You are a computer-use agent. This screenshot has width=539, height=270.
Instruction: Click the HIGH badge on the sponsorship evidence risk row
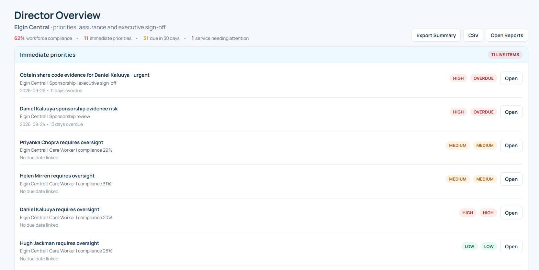point(458,112)
